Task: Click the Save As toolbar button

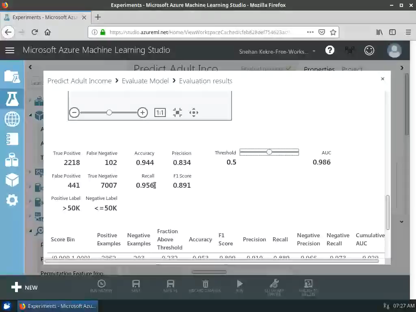Action: click(170, 286)
